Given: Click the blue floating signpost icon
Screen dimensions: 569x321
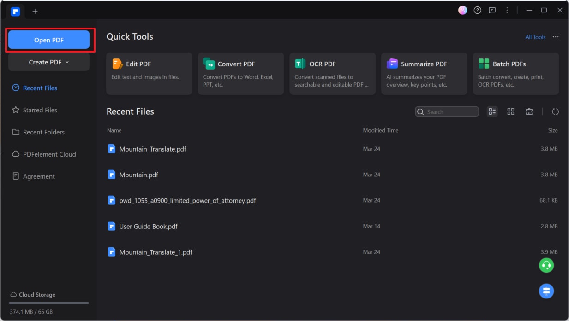Looking at the screenshot, I should (x=546, y=291).
